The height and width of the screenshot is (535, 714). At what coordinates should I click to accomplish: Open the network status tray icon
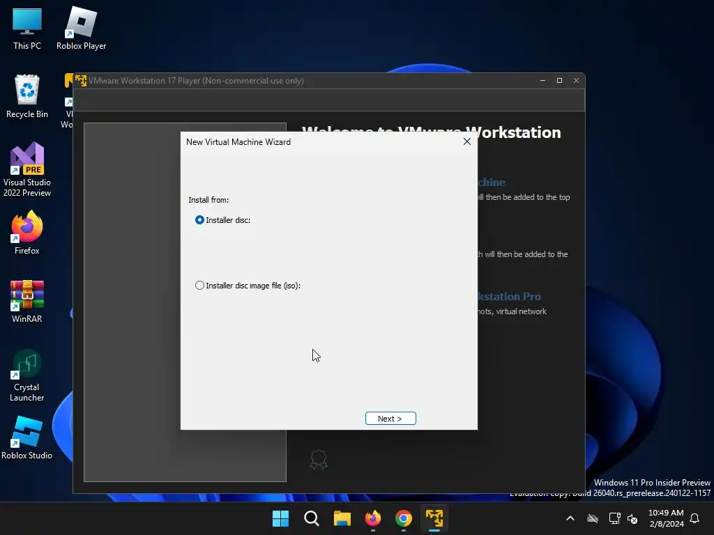[614, 518]
